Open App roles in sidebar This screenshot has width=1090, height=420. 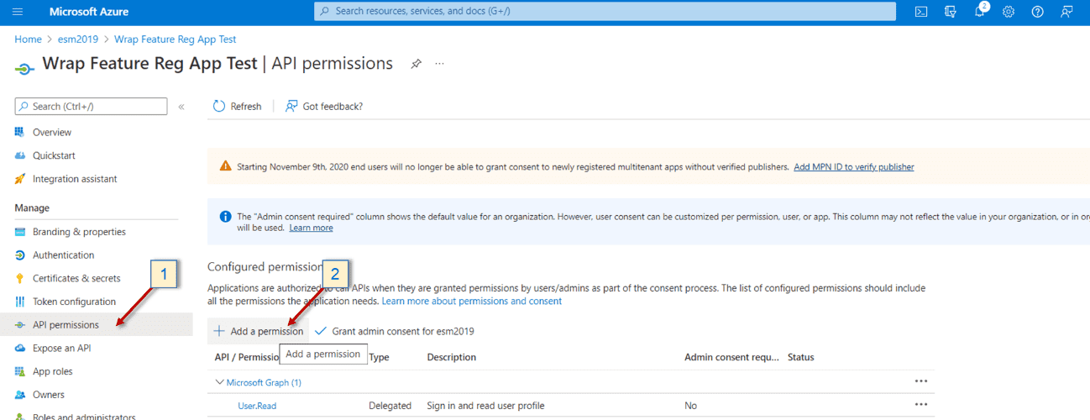click(x=52, y=371)
